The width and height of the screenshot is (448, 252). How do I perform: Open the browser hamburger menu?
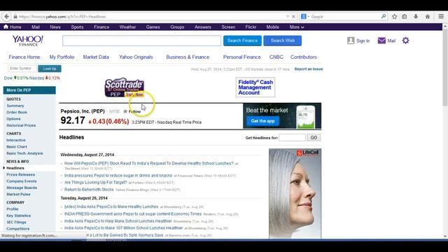pos(441,17)
